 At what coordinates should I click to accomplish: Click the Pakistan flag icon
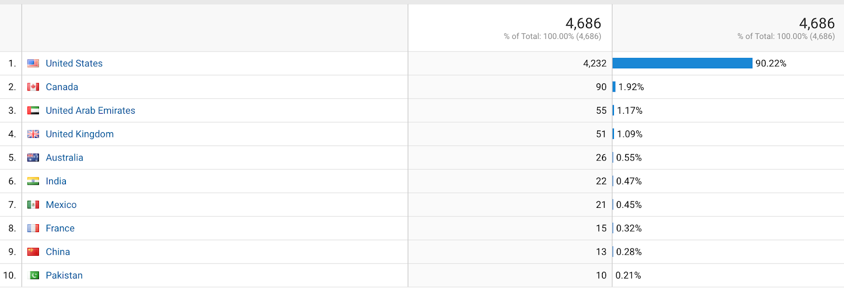click(x=34, y=275)
